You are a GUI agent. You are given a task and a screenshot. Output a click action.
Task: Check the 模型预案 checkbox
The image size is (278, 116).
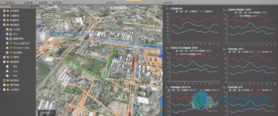pos(4,85)
